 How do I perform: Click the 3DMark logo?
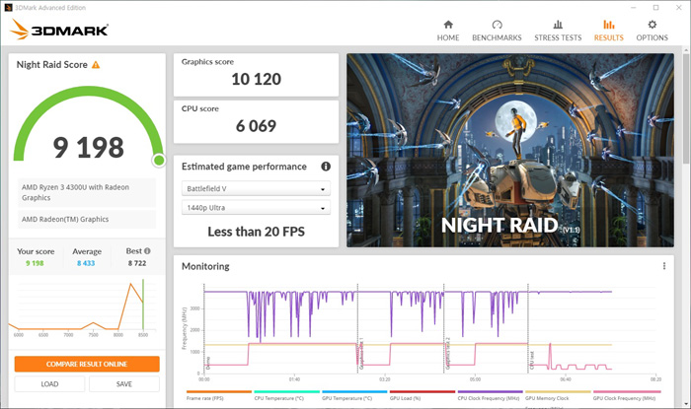pyautogui.click(x=59, y=30)
